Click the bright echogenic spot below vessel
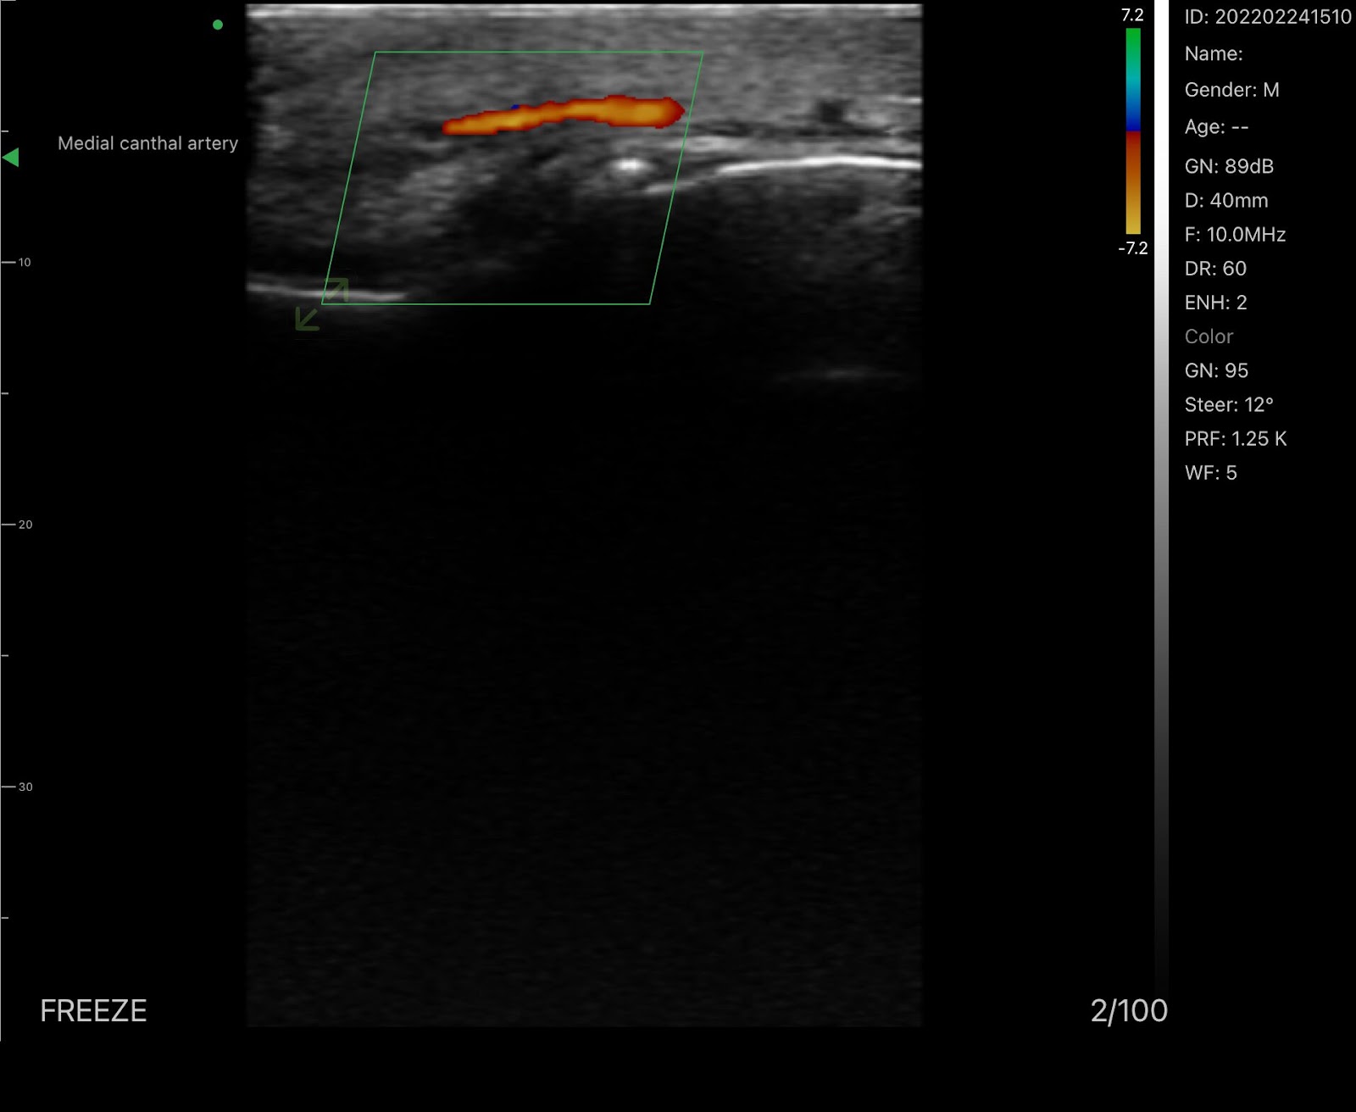This screenshot has height=1112, width=1356. pyautogui.click(x=631, y=165)
